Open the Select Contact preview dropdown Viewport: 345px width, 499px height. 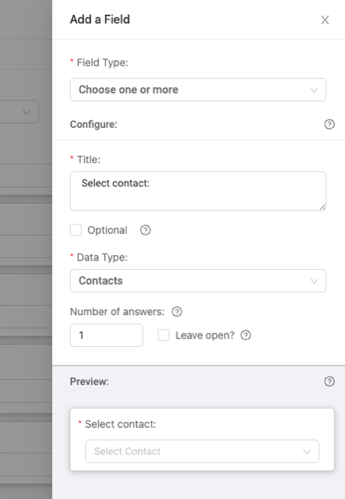[202, 451]
